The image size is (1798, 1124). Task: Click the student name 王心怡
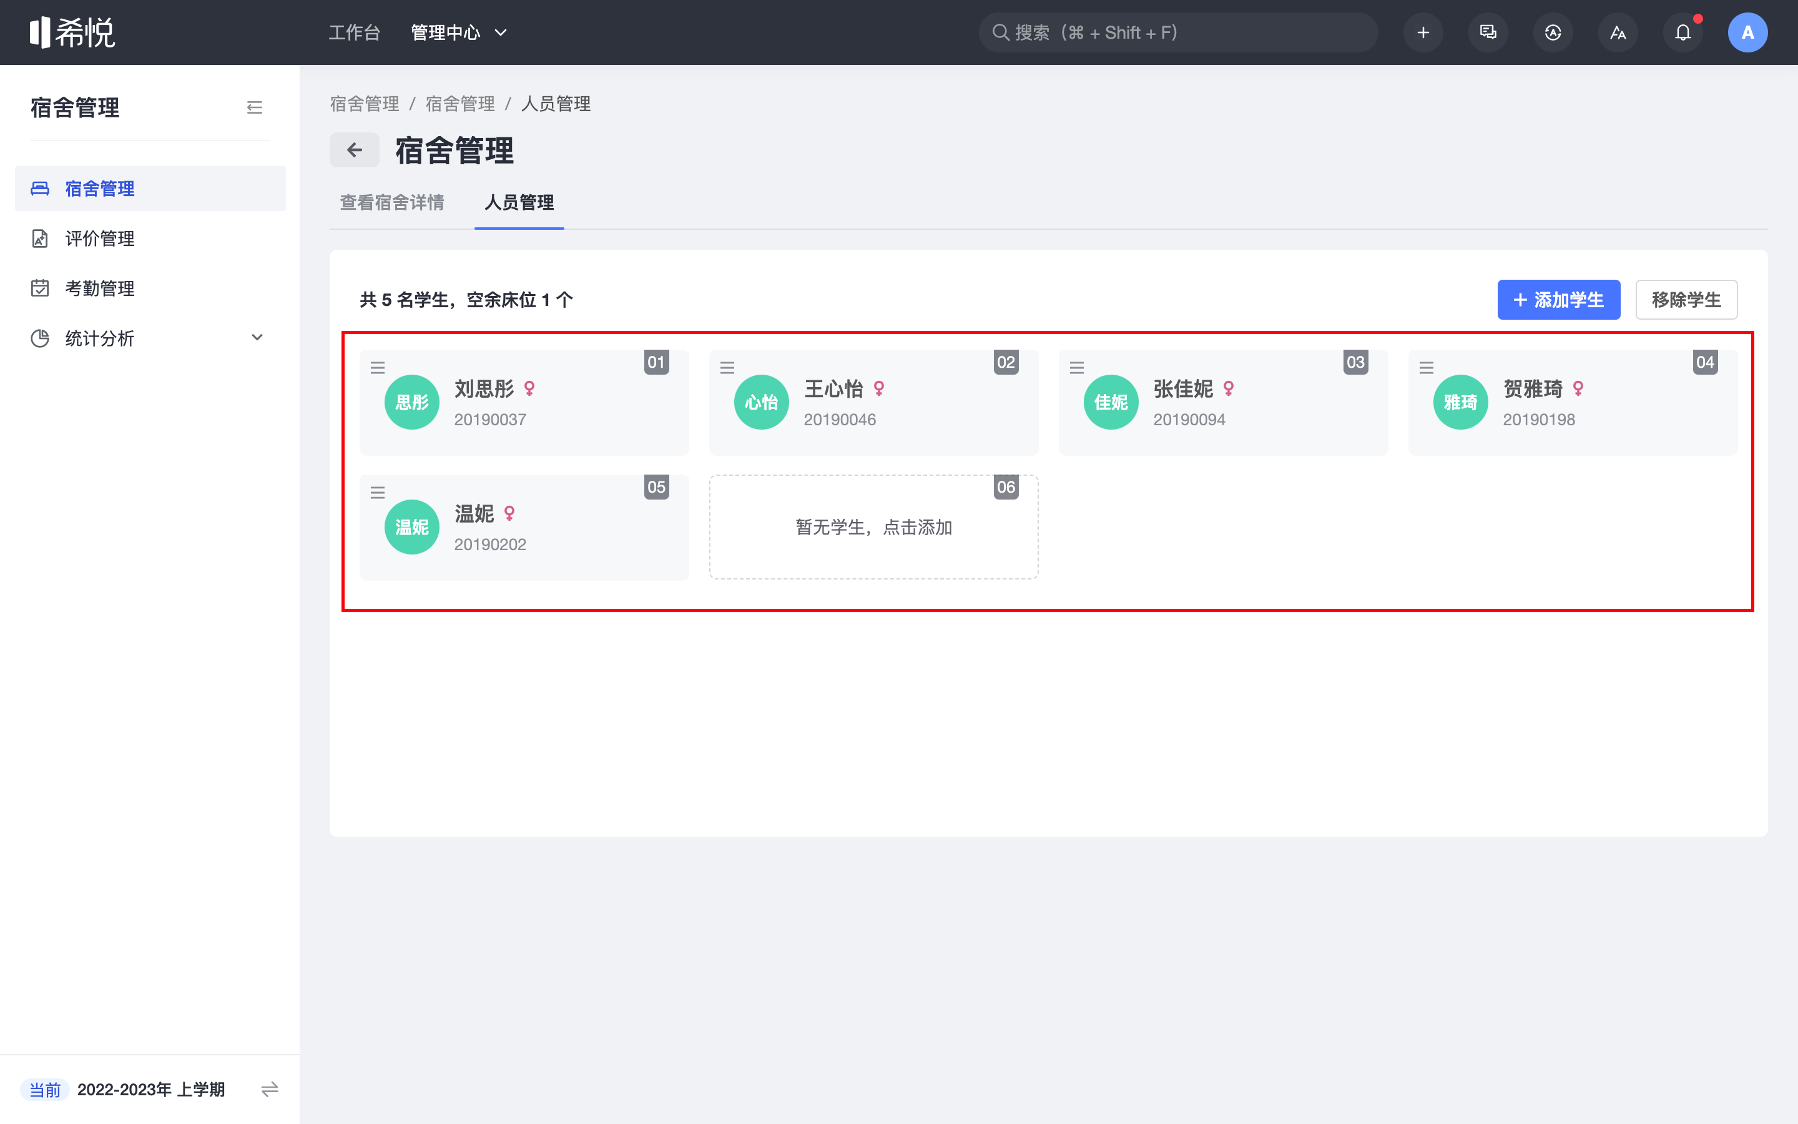pyautogui.click(x=833, y=388)
